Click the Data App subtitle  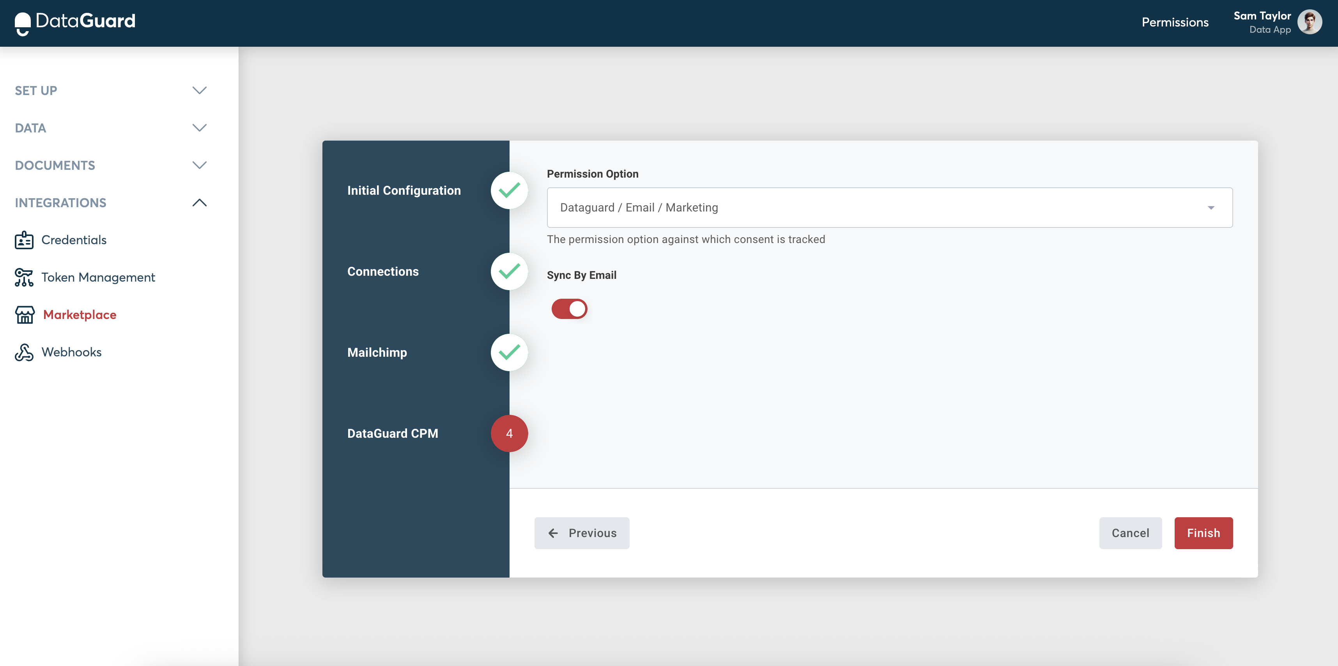pyautogui.click(x=1270, y=30)
